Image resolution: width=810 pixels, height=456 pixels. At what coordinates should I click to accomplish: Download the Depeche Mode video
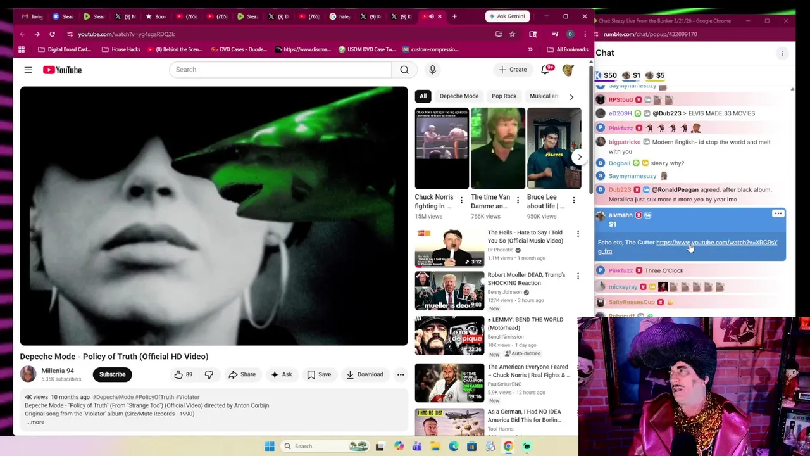tap(364, 374)
